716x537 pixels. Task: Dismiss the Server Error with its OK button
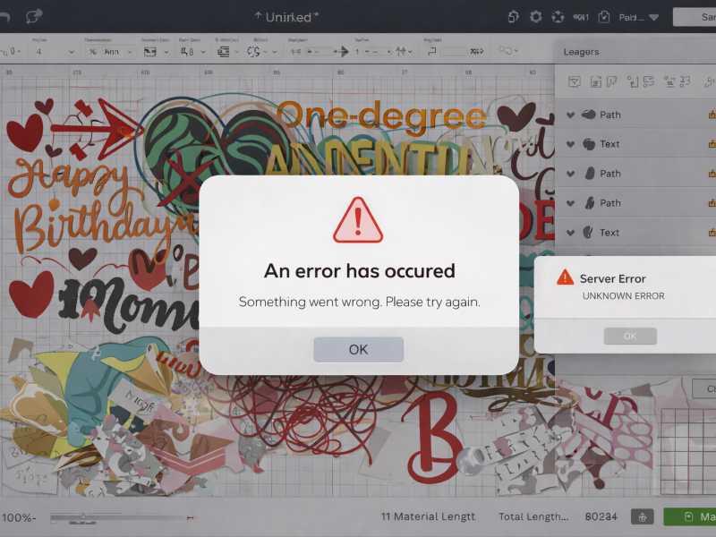point(630,336)
